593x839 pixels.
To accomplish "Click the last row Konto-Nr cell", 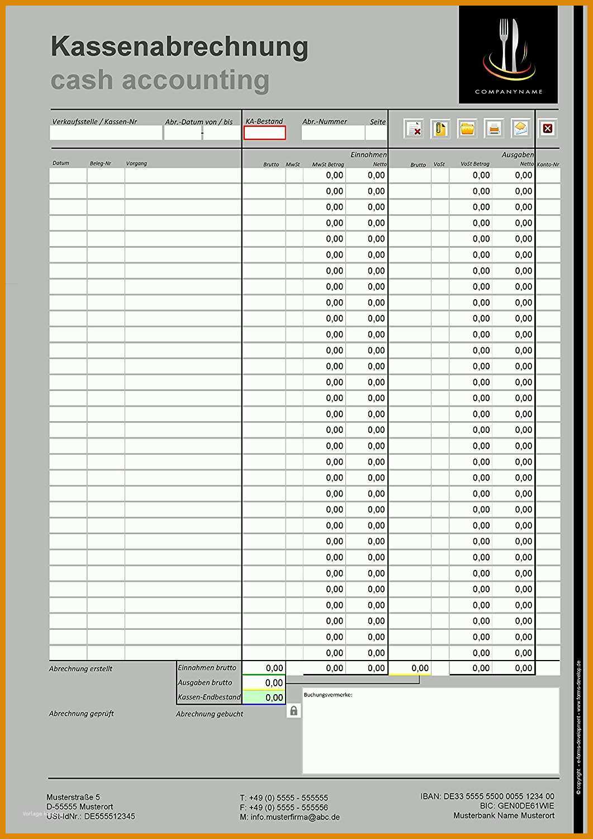I will pos(548,653).
